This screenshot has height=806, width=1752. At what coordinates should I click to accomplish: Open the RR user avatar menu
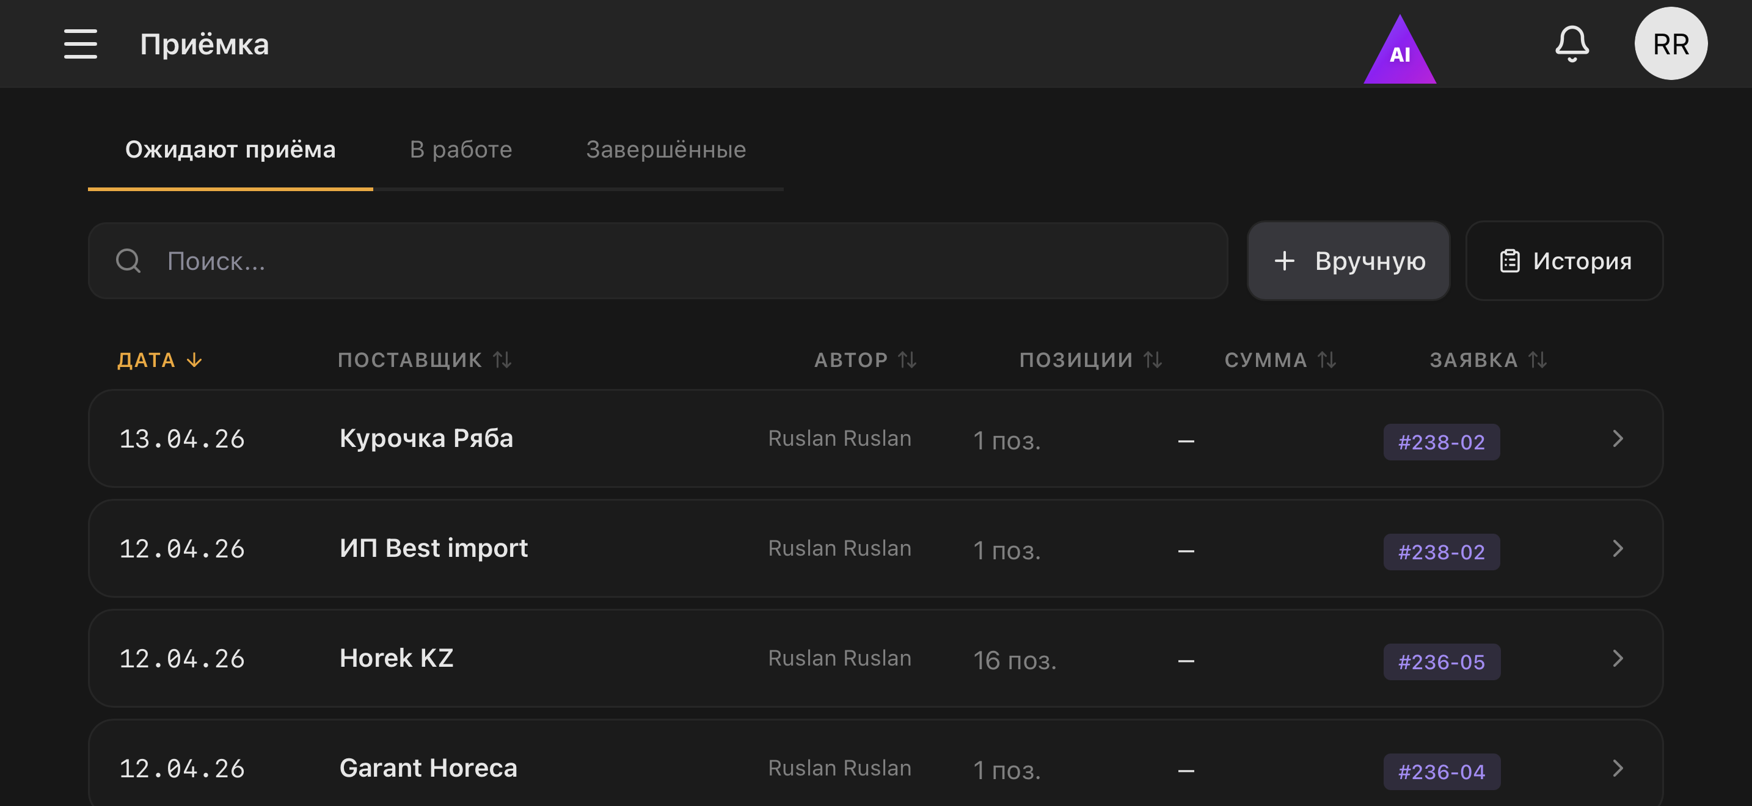(1670, 44)
